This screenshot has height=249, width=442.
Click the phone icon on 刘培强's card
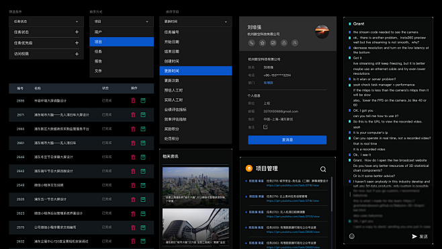[x=251, y=43]
